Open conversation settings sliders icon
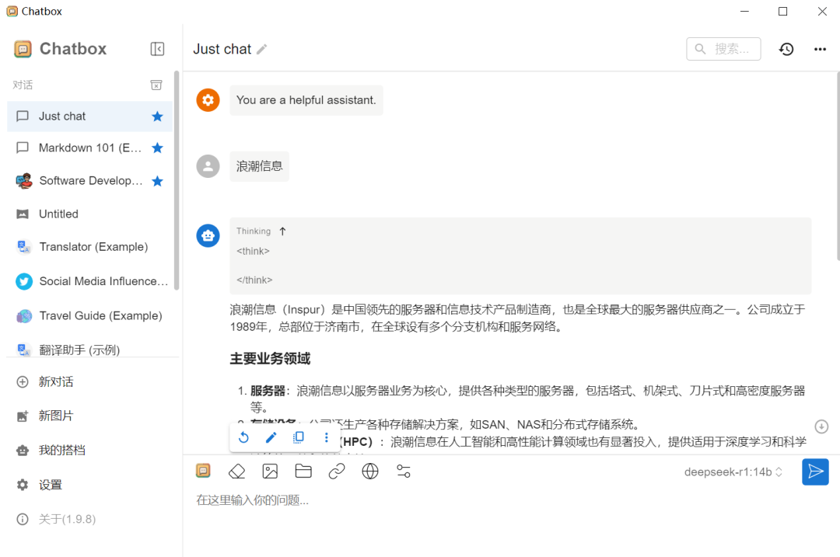Screen dimensions: 840x557 pos(404,471)
